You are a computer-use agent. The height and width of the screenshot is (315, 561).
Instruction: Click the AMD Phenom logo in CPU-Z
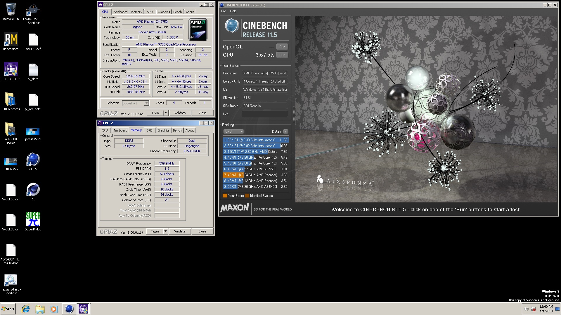pyautogui.click(x=198, y=29)
